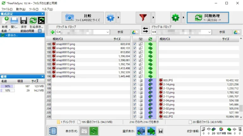Uncheck the checkbox for snap00017.png

pos(135,44)
